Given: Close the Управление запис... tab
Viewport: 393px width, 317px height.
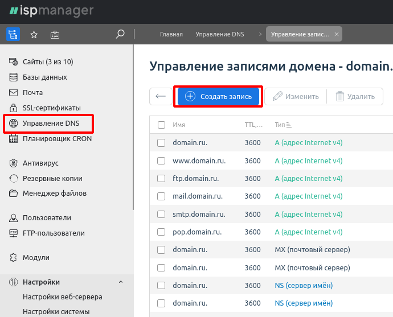Looking at the screenshot, I should point(337,34).
